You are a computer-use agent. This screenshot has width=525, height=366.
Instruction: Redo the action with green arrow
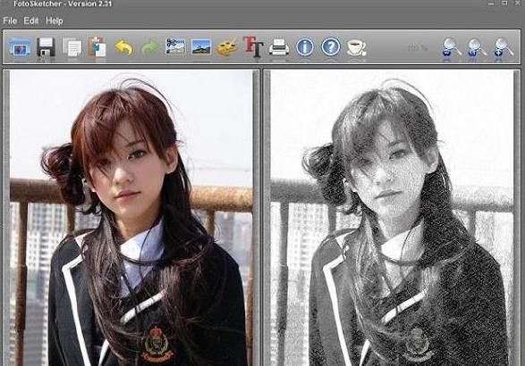149,47
